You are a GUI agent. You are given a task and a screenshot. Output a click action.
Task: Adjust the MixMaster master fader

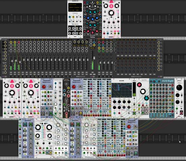coord(94,58)
